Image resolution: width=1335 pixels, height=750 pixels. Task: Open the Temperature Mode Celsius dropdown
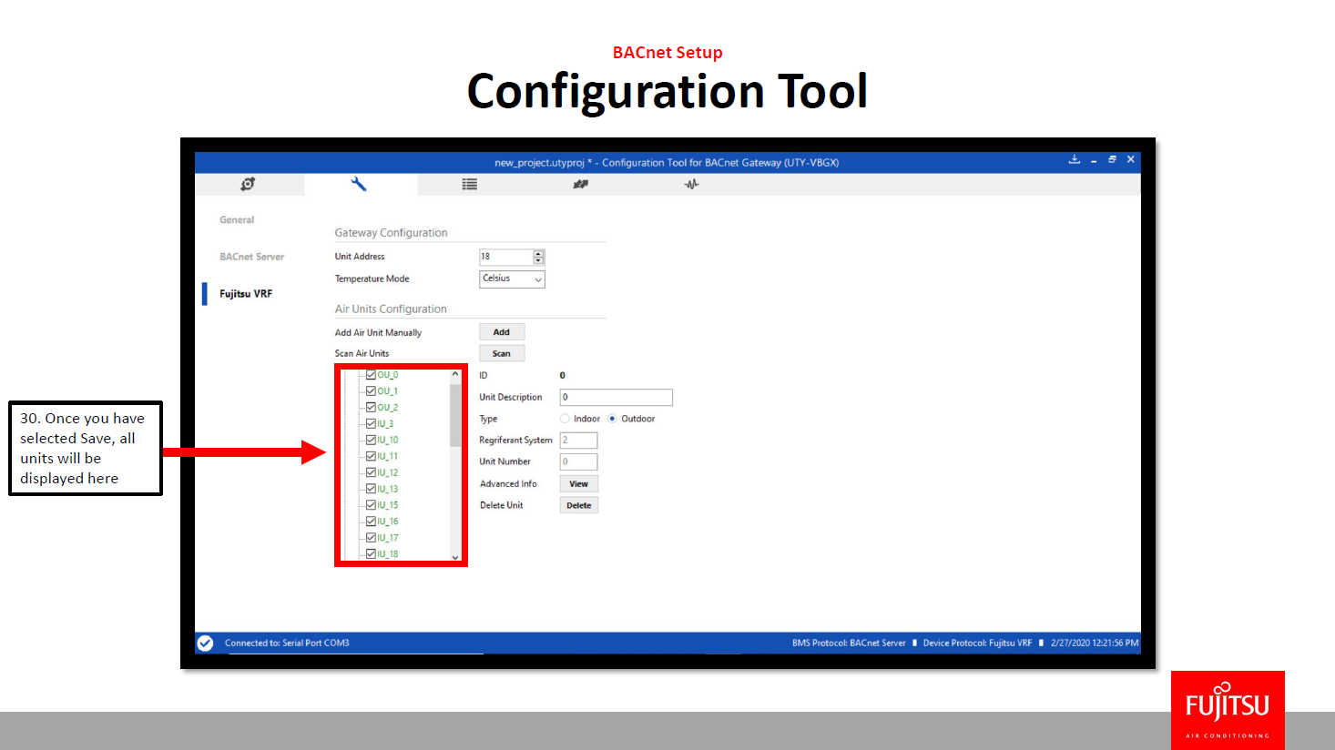click(x=512, y=279)
